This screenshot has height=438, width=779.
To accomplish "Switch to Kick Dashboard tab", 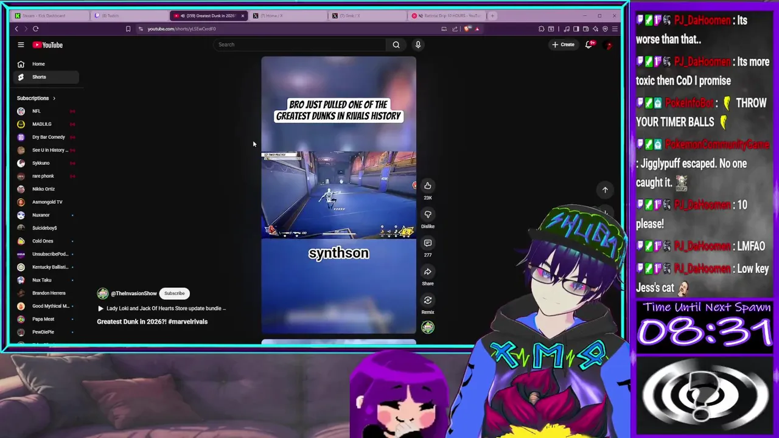I will tap(50, 15).
